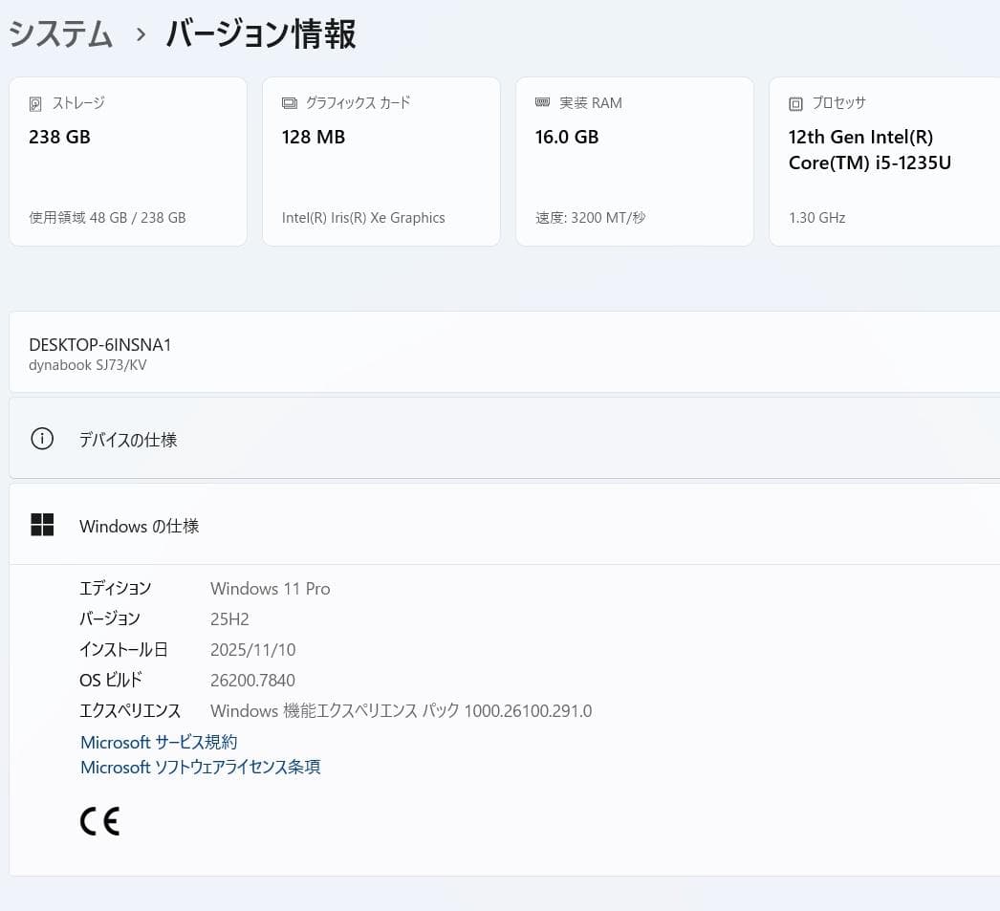The height and width of the screenshot is (911, 1000).
Task: Select the install date 2025/11/10
Action: (x=253, y=650)
